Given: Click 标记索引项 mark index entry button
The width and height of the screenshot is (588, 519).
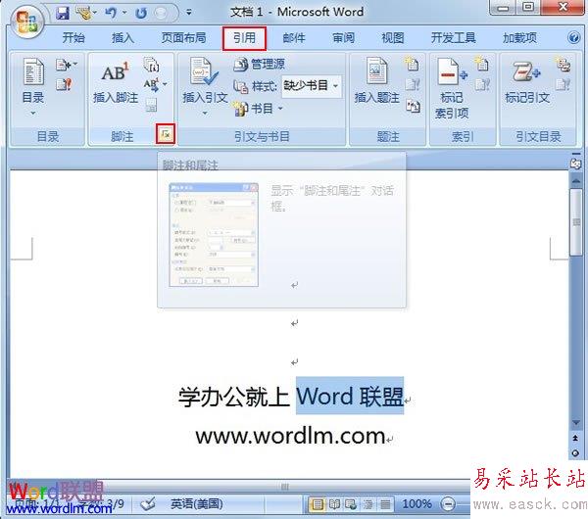Looking at the screenshot, I should pyautogui.click(x=452, y=88).
